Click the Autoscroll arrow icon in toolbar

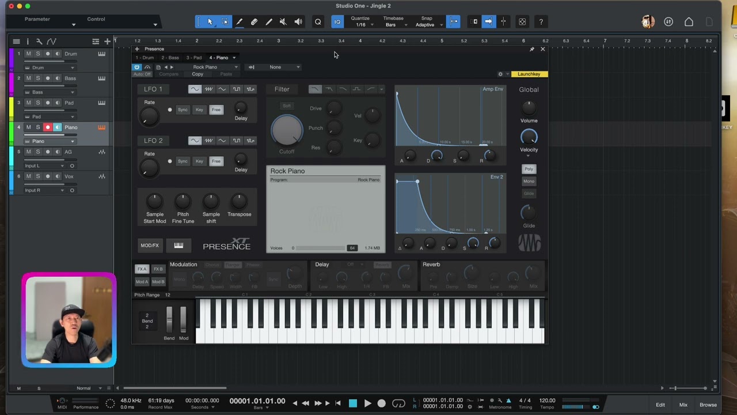click(488, 22)
